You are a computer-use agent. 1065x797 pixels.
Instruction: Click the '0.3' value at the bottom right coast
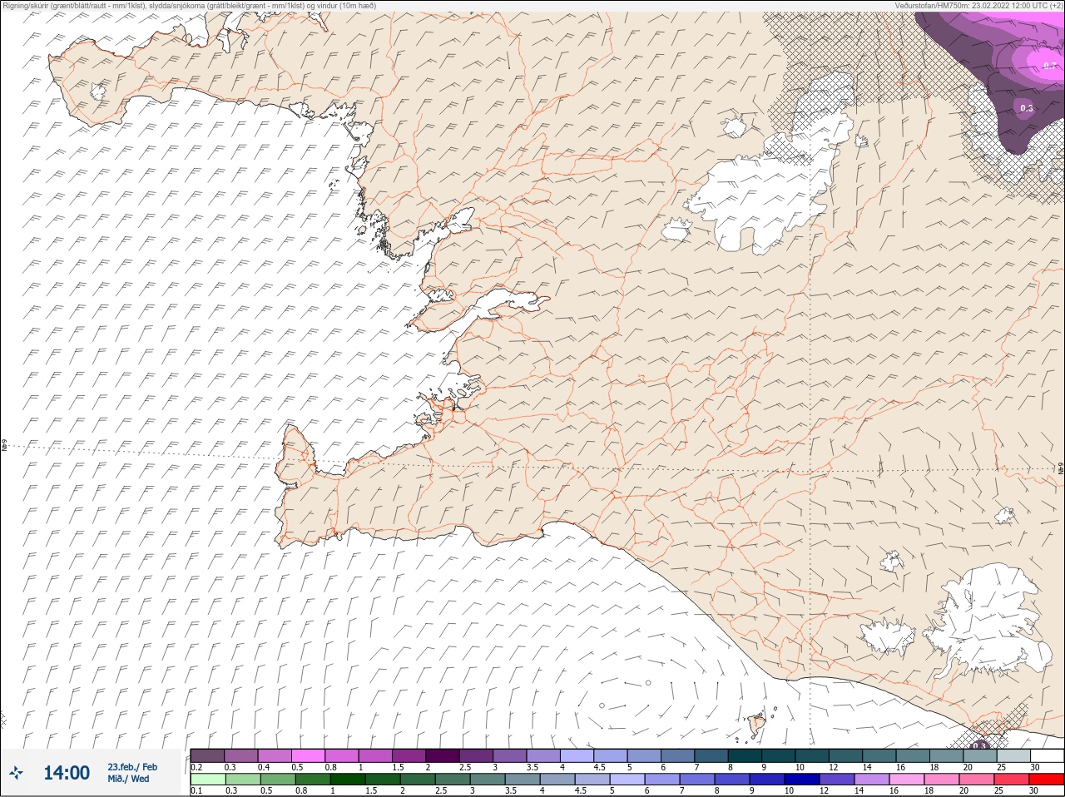979,745
